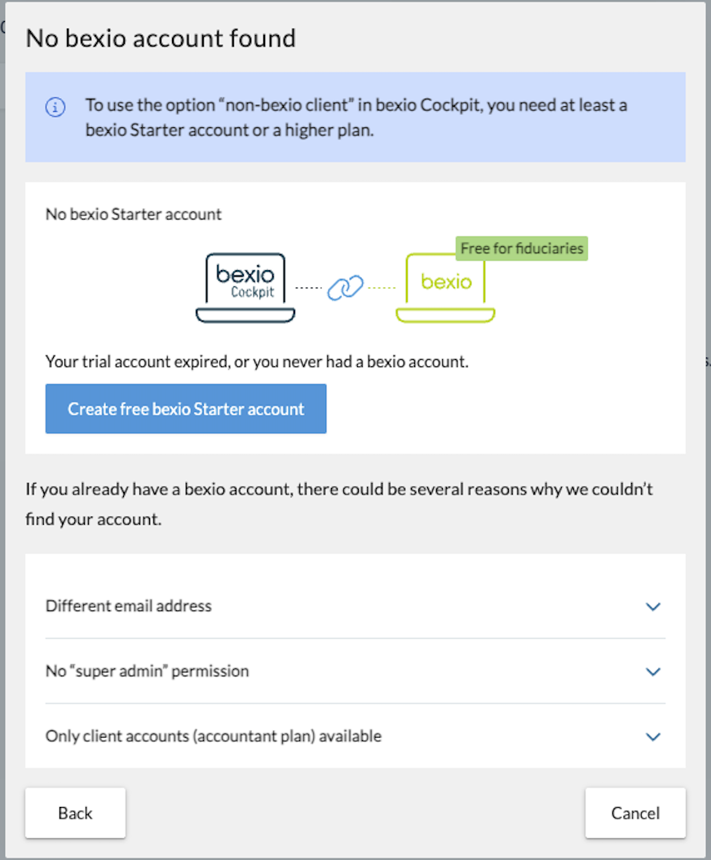Select the bexio Cockpit laptop illustration
This screenshot has width=711, height=860.
[245, 286]
